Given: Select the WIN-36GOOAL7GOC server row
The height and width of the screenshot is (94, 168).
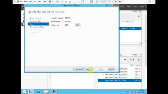Looking at the screenshot, I should [130, 28].
